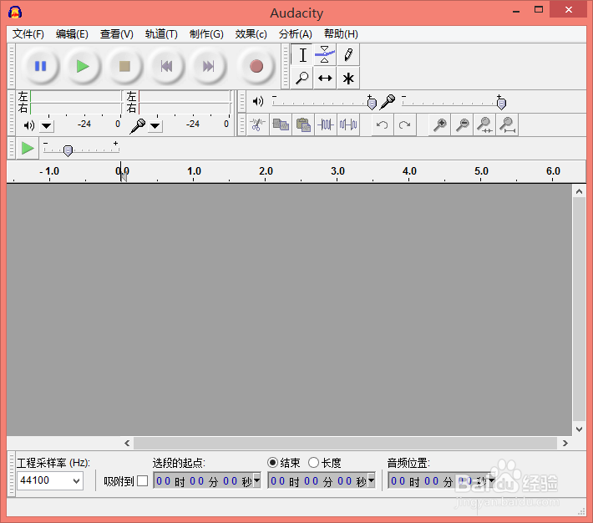Open input meter dropdown arrow
The height and width of the screenshot is (523, 593).
(155, 125)
